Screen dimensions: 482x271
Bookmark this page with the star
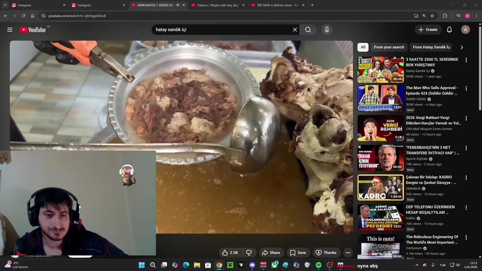click(432, 16)
